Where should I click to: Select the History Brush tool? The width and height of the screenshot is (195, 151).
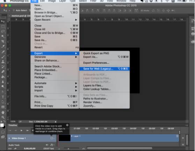pos(3,67)
